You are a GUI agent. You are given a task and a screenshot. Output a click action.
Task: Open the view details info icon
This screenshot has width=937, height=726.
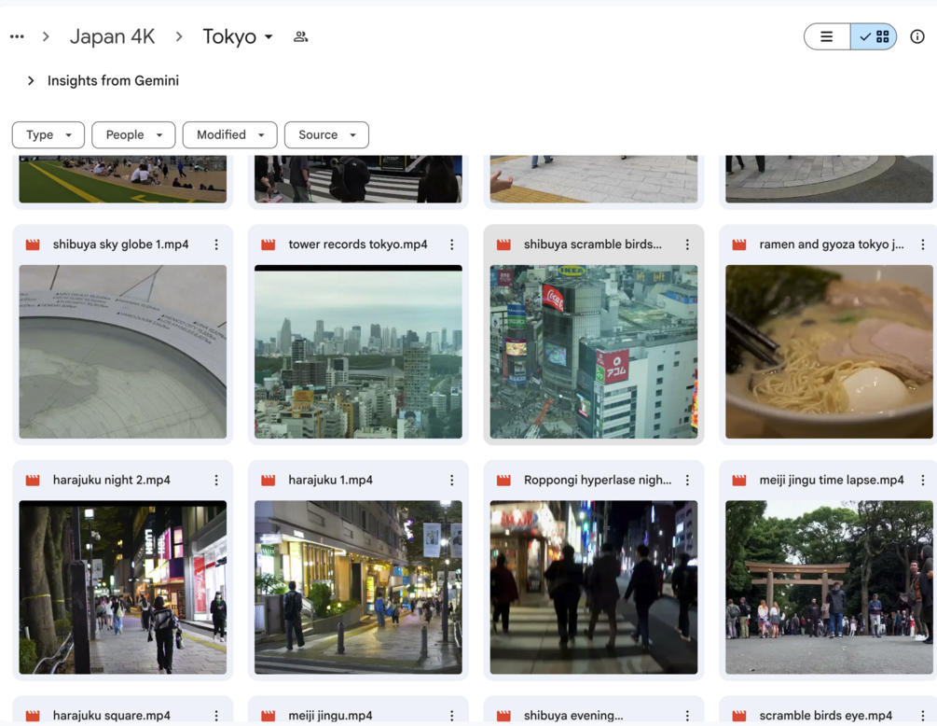pos(917,36)
